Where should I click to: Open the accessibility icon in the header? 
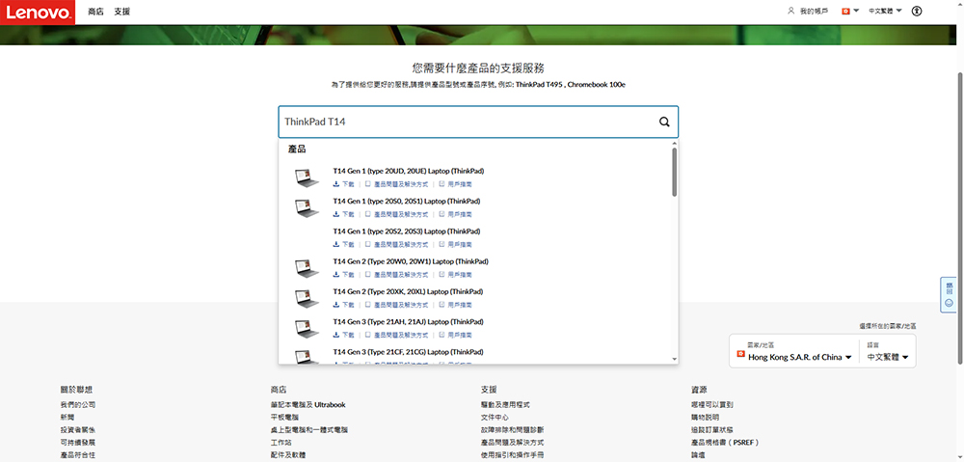point(917,11)
